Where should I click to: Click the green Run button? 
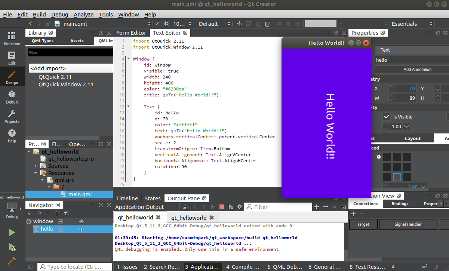tap(12, 233)
